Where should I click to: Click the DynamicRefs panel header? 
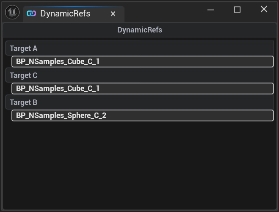tap(140, 30)
